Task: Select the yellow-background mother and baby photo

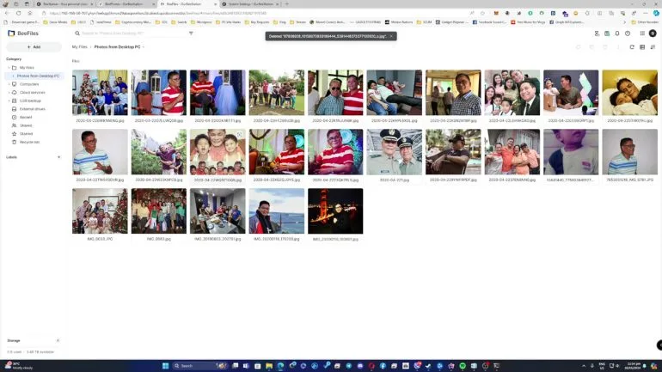Action: coord(629,93)
